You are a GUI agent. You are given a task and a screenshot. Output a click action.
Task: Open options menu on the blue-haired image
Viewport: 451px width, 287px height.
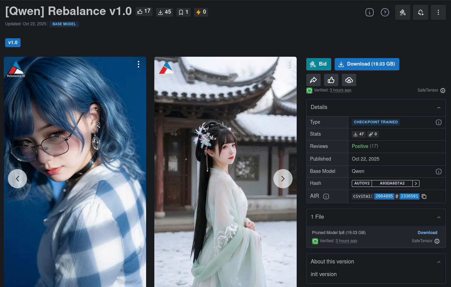(139, 64)
